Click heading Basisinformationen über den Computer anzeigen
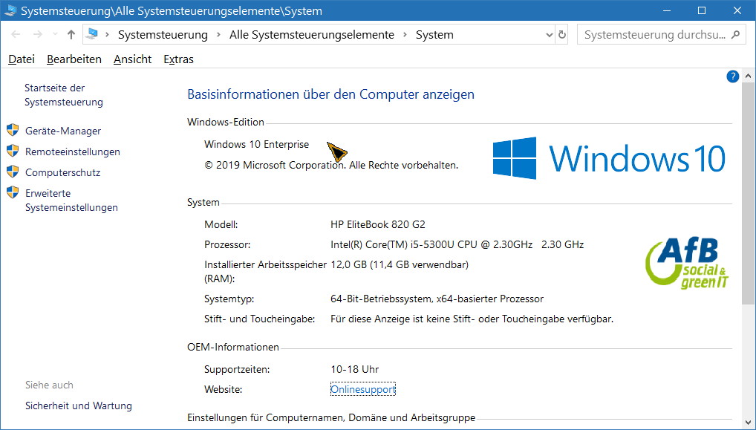 (330, 94)
